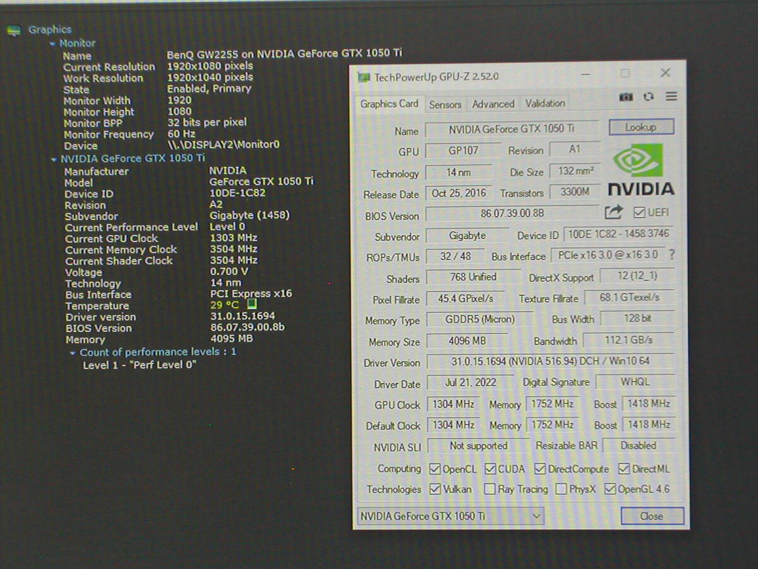
Task: Toggle the CUDA checkbox
Action: click(x=490, y=469)
